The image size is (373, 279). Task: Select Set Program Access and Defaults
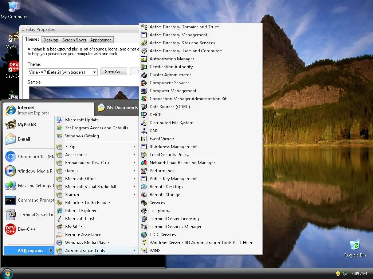tap(96, 128)
